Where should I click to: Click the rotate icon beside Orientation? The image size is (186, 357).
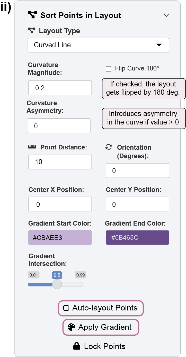tap(109, 147)
